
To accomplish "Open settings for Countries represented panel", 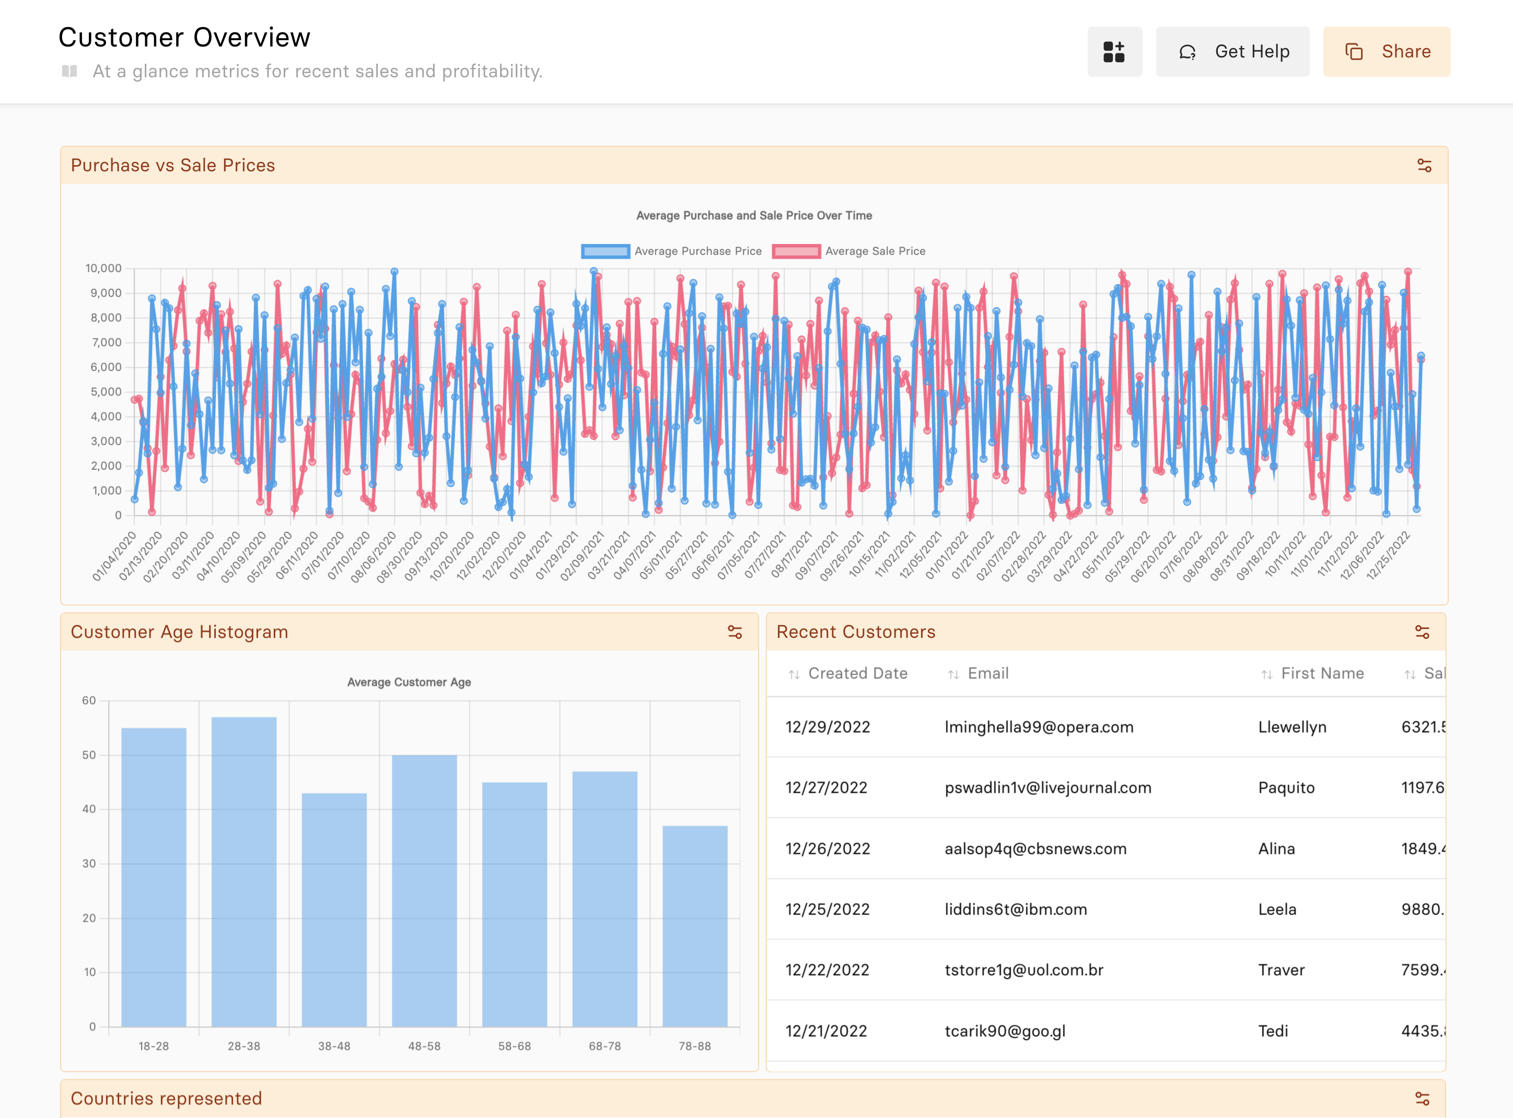I will [x=1422, y=1098].
